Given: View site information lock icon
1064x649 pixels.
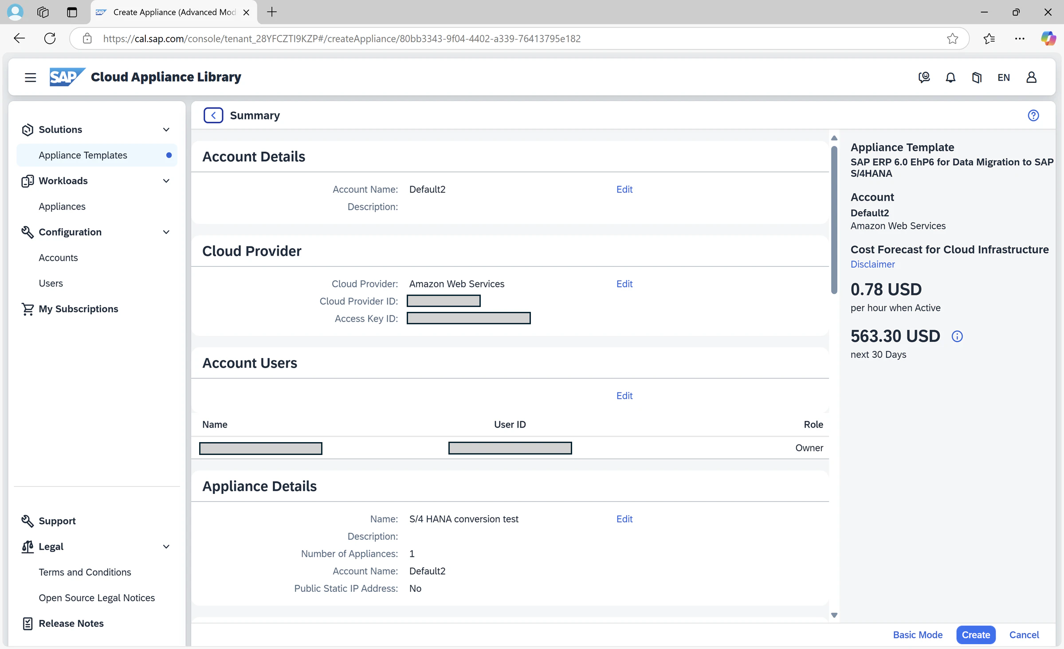Looking at the screenshot, I should point(87,39).
